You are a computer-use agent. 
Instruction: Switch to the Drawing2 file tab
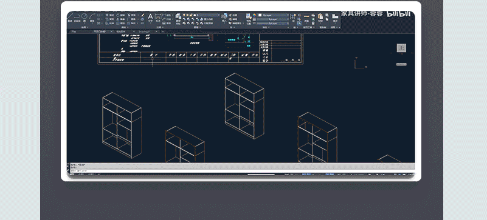pos(145,32)
